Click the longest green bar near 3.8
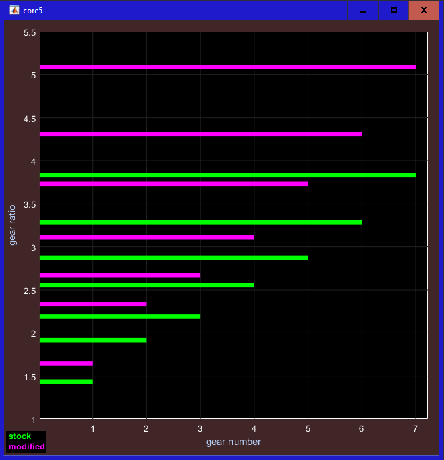The height and width of the screenshot is (460, 444). (x=227, y=175)
